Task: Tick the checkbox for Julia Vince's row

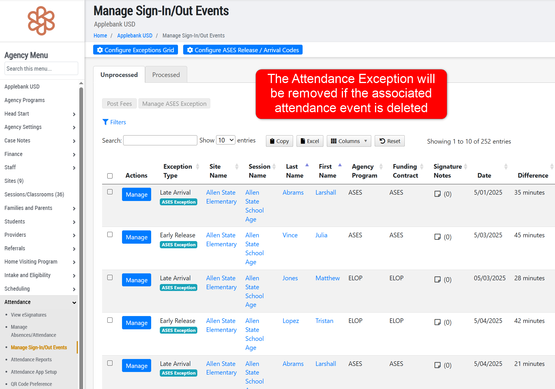Action: click(x=110, y=234)
